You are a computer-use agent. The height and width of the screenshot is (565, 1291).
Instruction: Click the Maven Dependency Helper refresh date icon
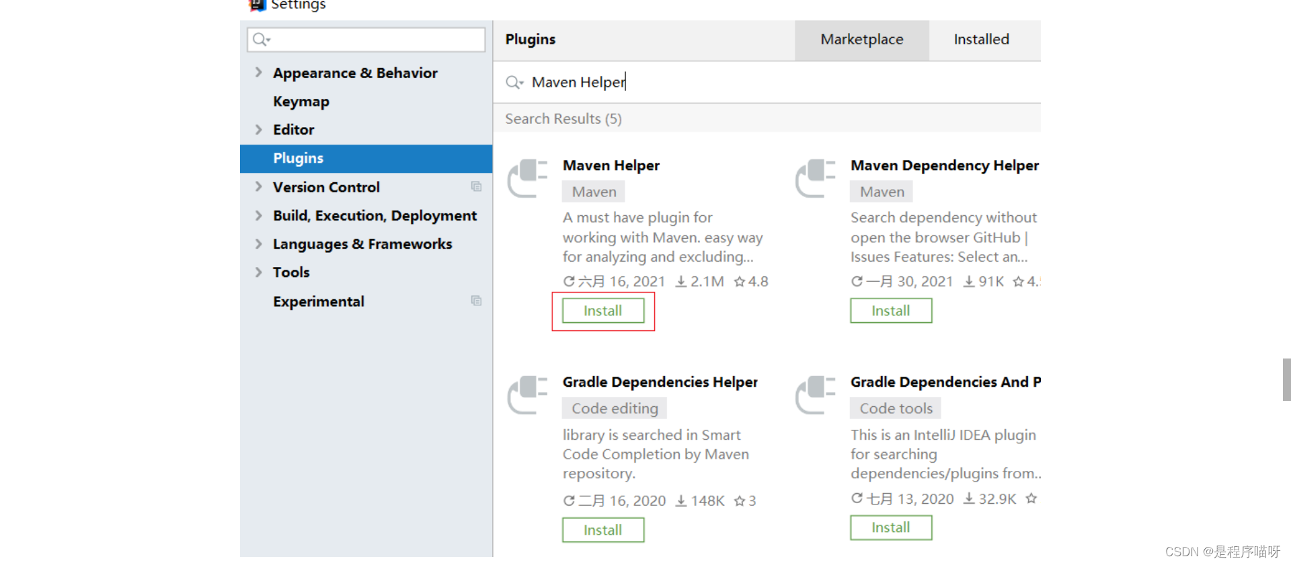point(857,281)
